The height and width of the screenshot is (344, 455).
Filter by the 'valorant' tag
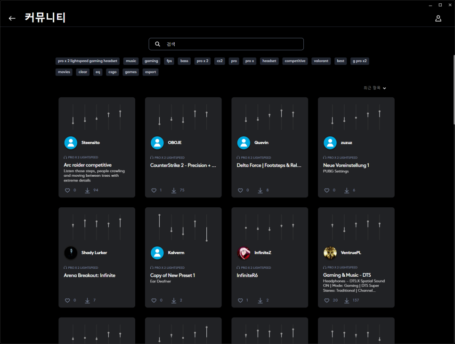coord(321,61)
